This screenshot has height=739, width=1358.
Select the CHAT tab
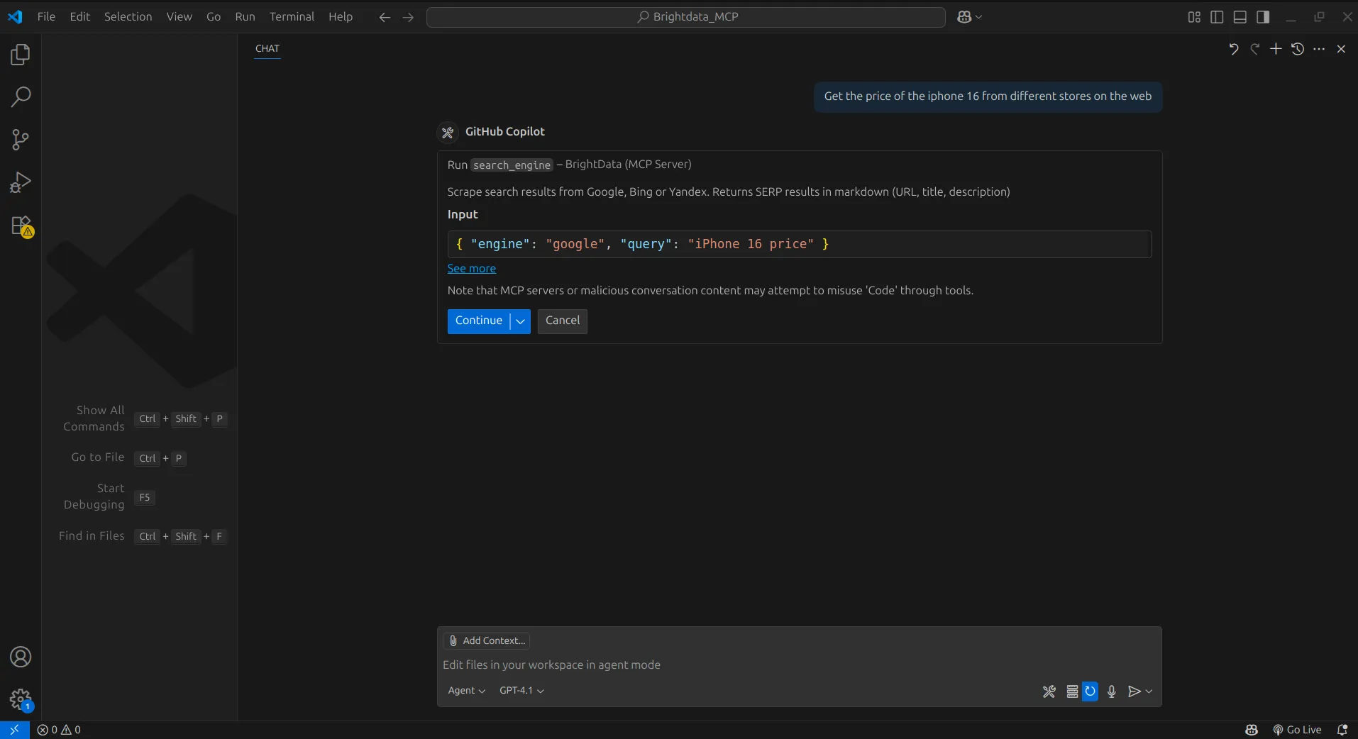267,49
